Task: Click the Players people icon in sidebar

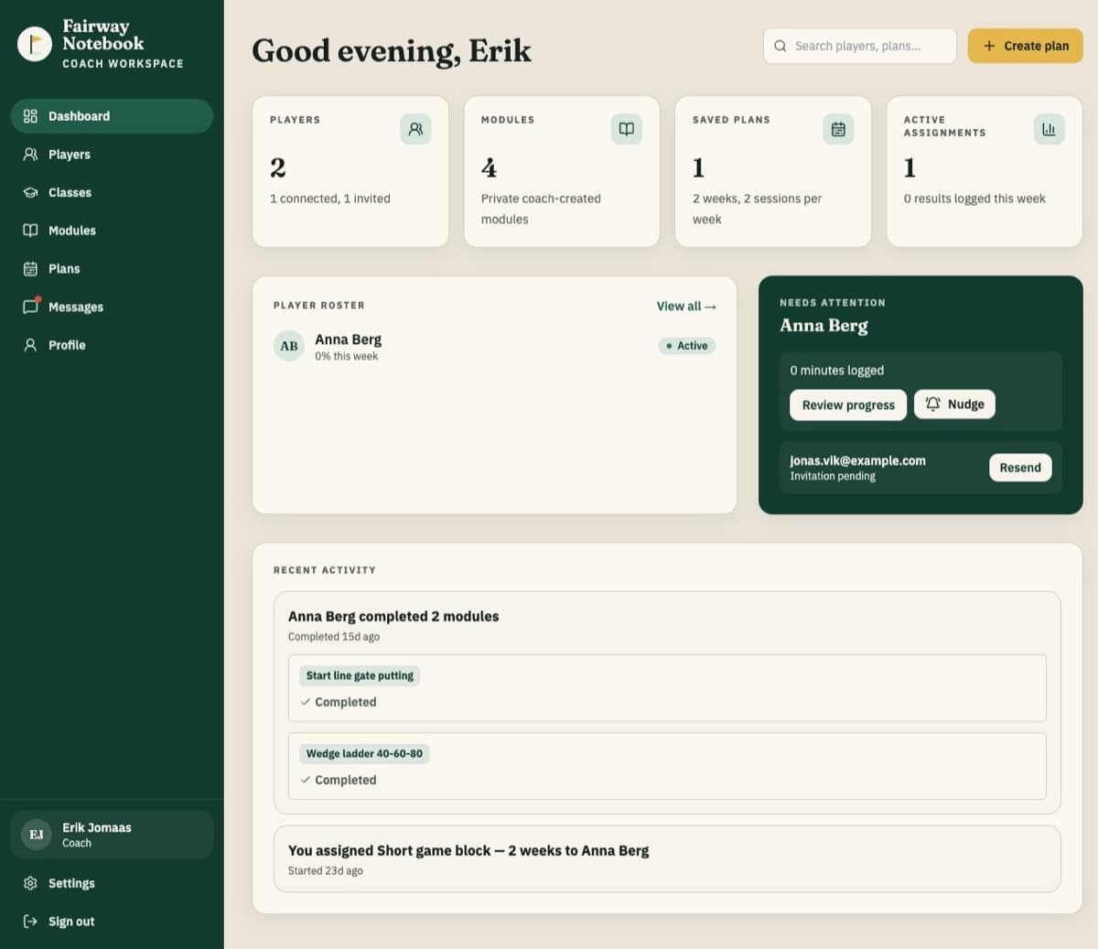Action: pyautogui.click(x=30, y=155)
